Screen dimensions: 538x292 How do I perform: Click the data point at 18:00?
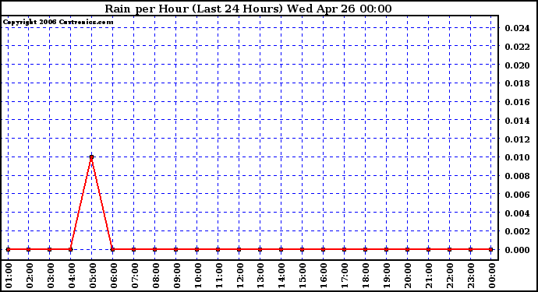365,249
